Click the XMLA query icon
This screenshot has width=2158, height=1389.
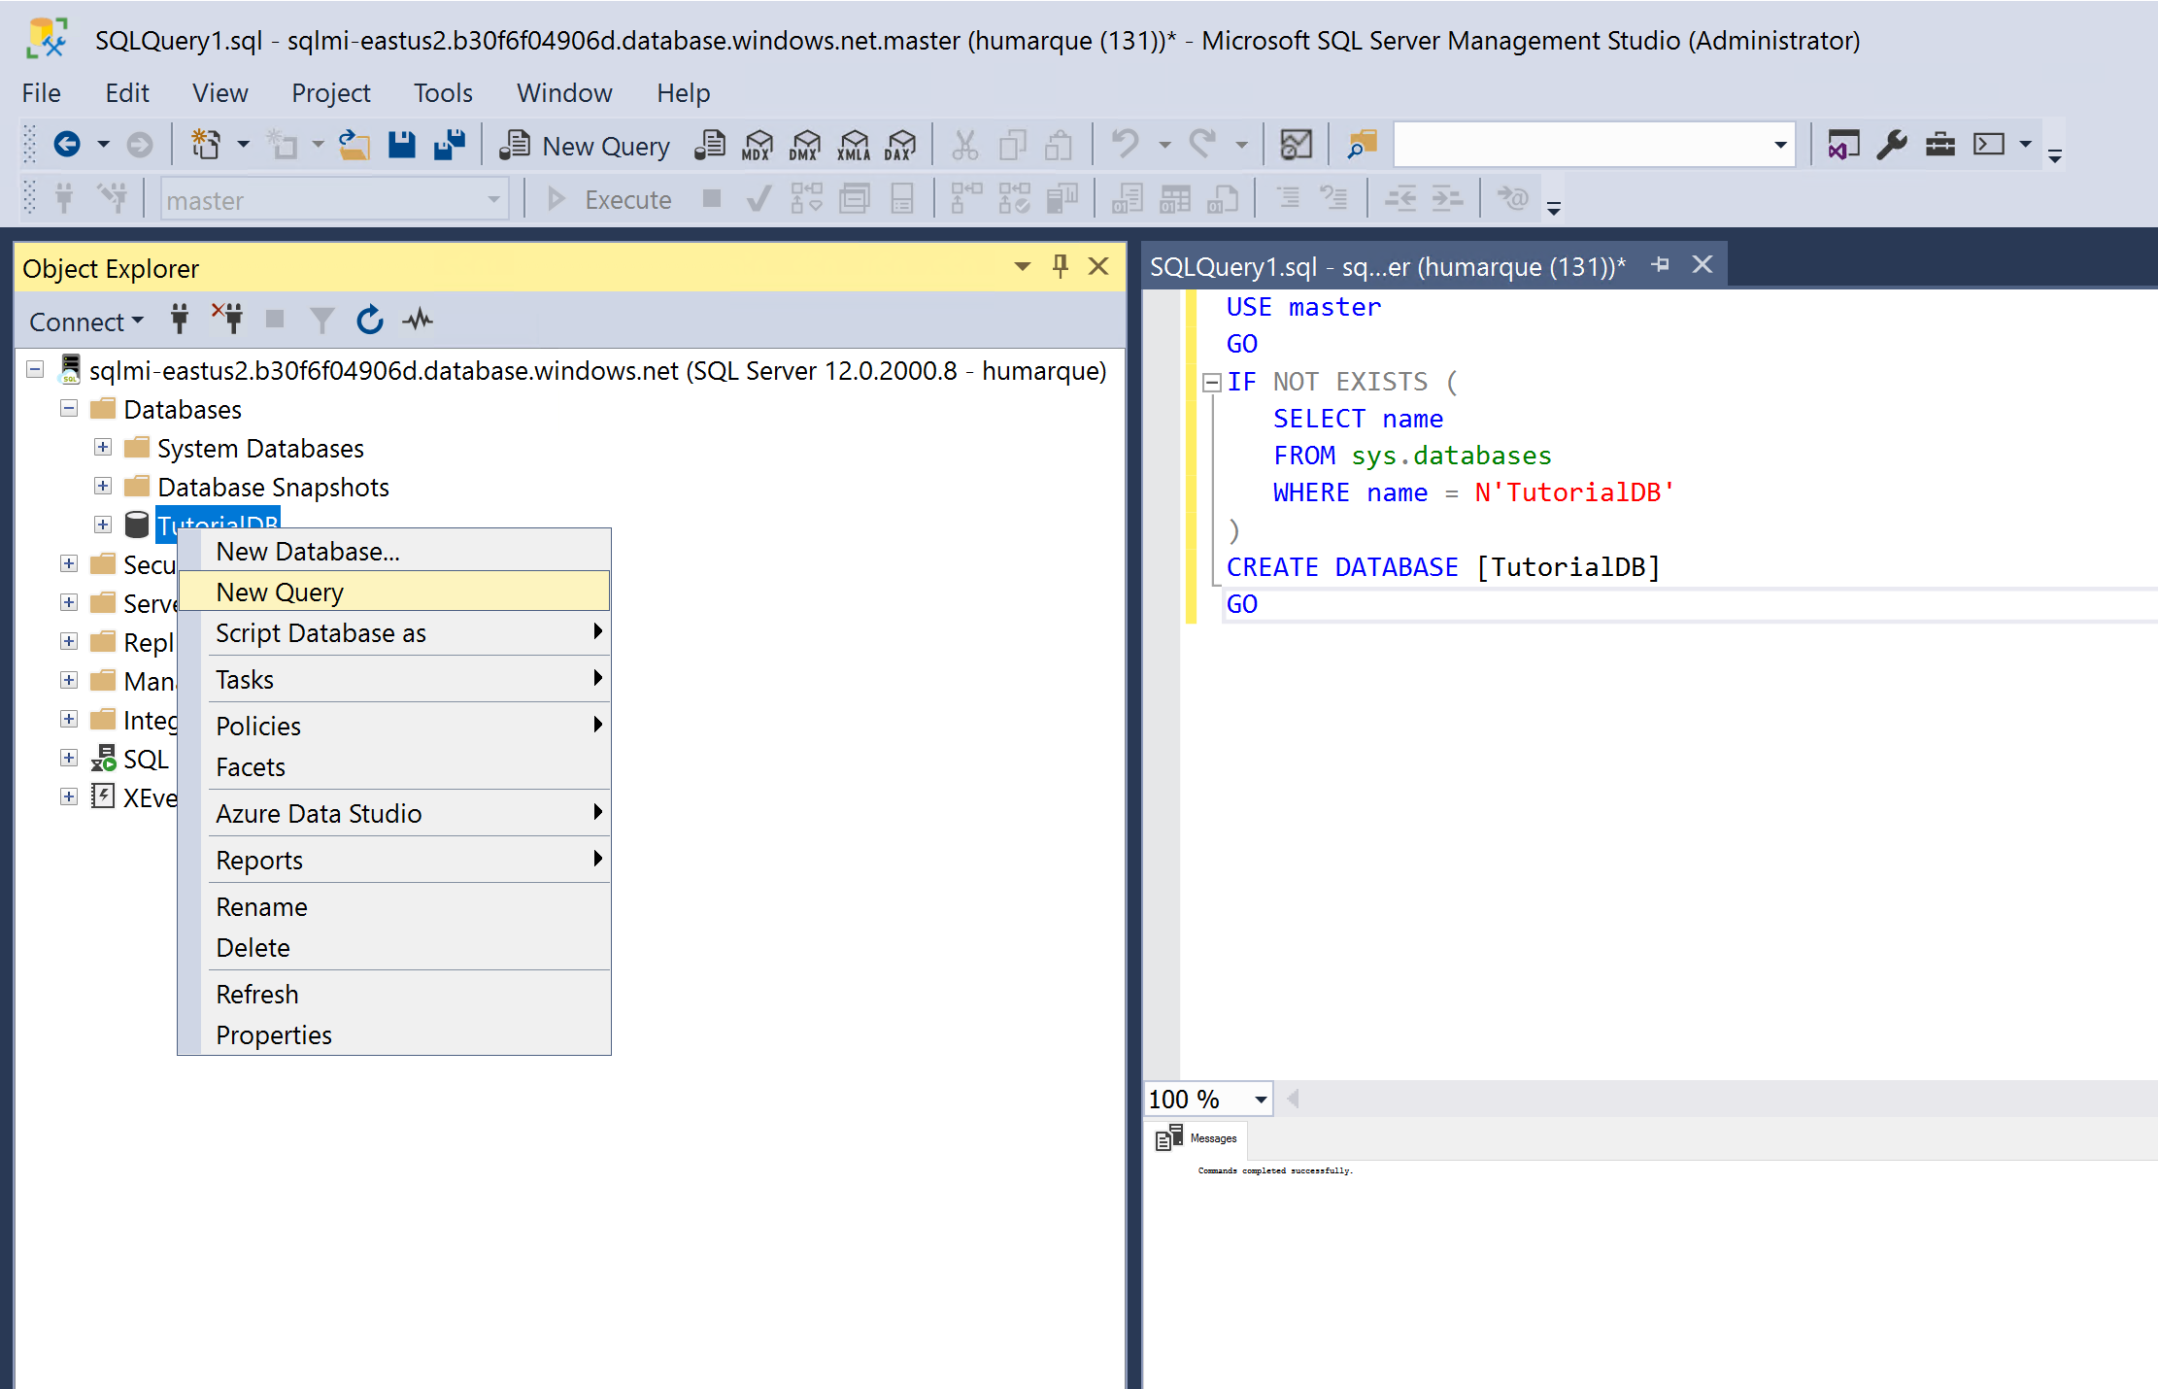tap(854, 145)
